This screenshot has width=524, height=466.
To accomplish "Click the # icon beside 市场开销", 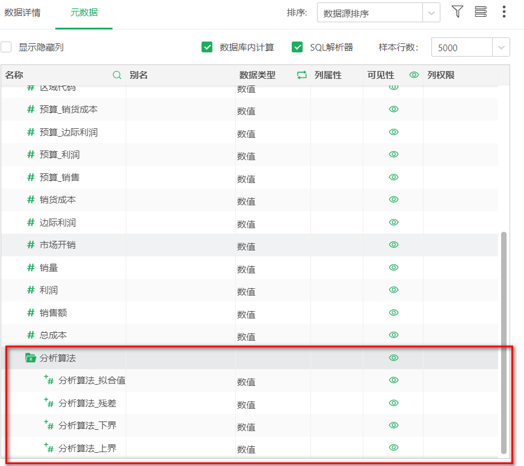I will [31, 245].
